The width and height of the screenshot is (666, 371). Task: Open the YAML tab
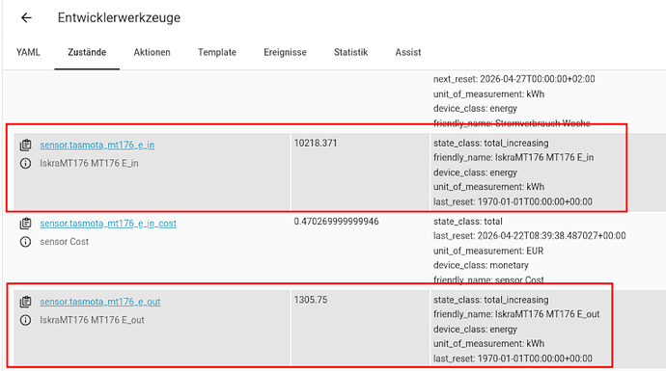coord(28,53)
